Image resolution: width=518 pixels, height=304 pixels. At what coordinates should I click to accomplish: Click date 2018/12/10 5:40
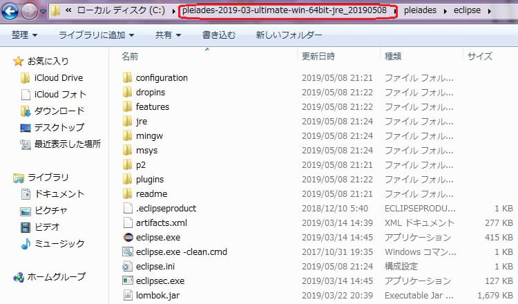click(x=335, y=209)
